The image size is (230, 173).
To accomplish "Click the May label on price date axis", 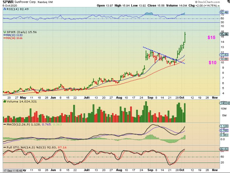I will pyautogui.click(x=23, y=98).
